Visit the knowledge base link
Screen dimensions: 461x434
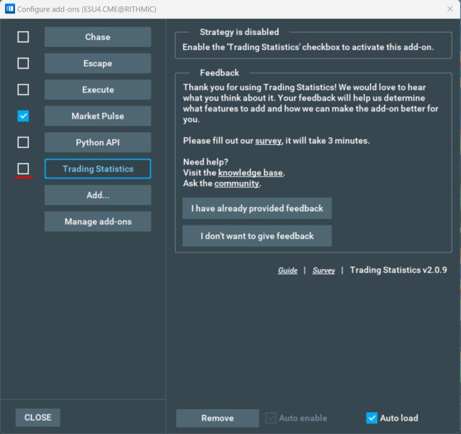click(x=251, y=173)
